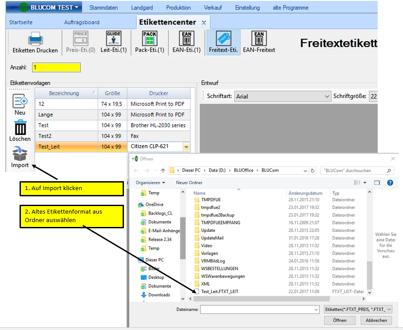Click Abbrechen to cancel the dialog
403x330 pixels.
click(x=376, y=320)
